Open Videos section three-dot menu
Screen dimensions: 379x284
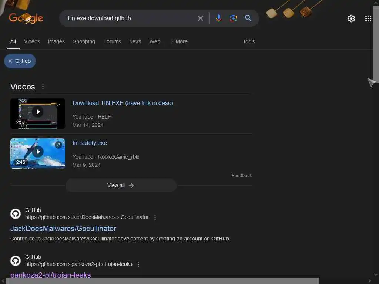click(x=43, y=87)
